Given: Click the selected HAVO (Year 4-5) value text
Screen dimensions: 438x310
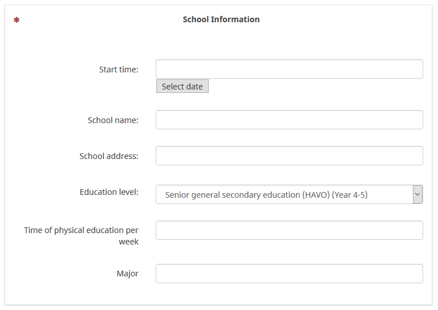Looking at the screenshot, I should pos(266,195).
